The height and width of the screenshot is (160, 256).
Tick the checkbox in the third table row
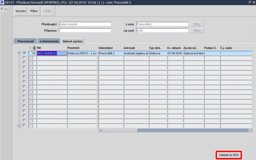click(x=24, y=62)
